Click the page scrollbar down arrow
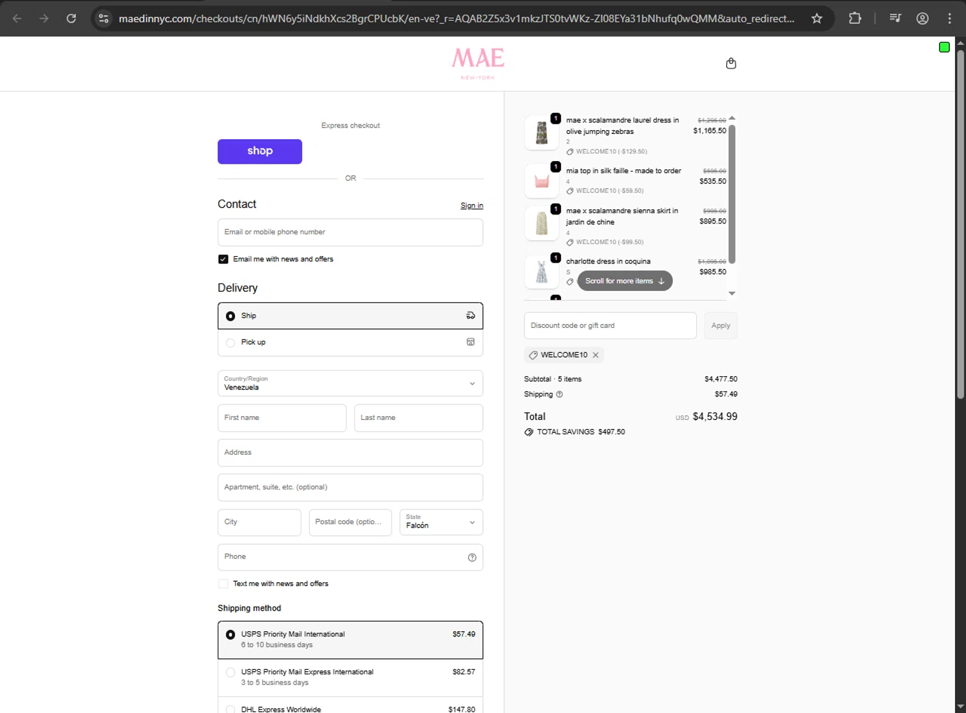Viewport: 966px width, 713px height. [x=960, y=707]
